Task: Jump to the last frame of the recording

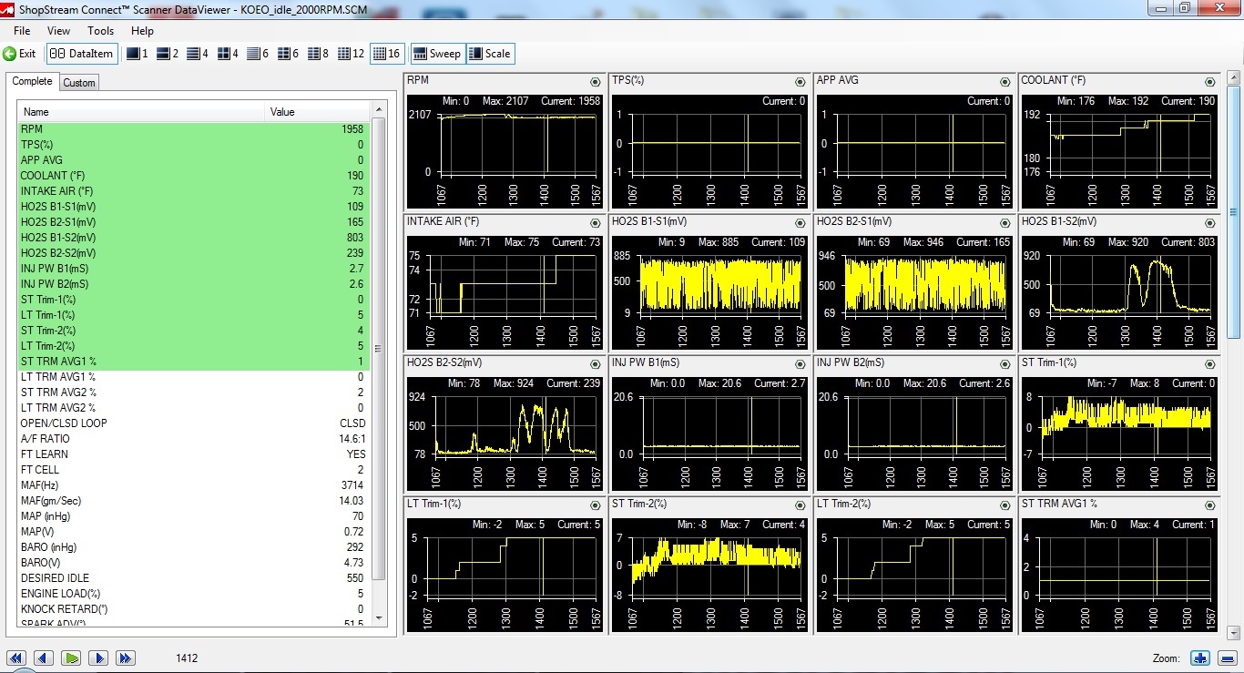Action: 126,658
